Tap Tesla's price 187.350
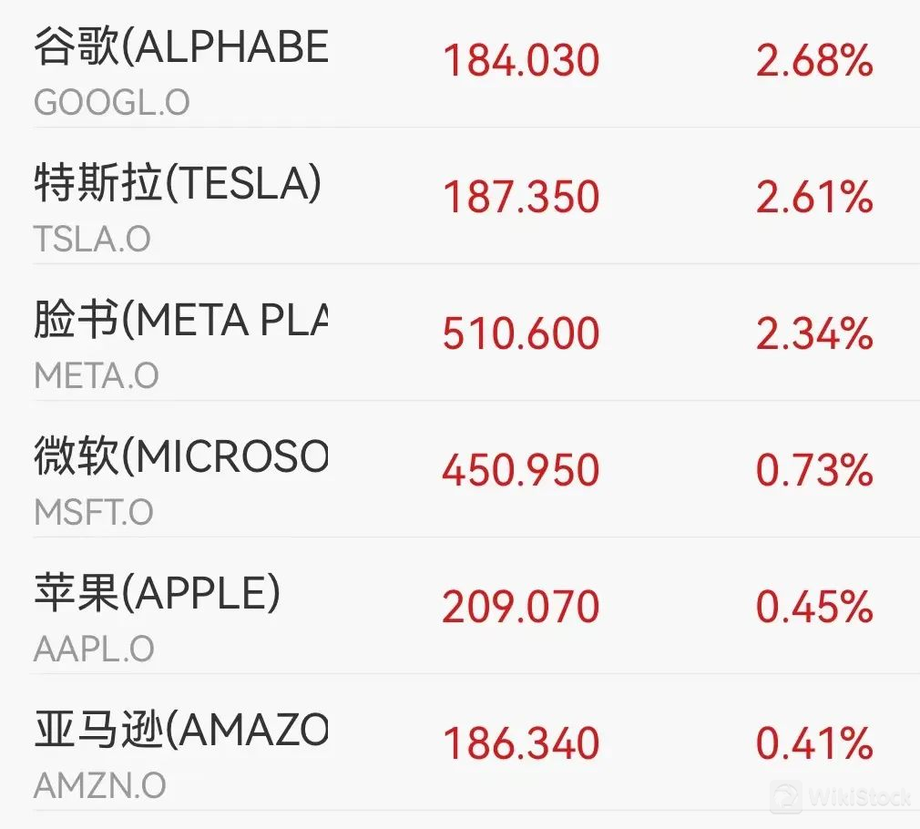This screenshot has height=829, width=920. click(521, 198)
